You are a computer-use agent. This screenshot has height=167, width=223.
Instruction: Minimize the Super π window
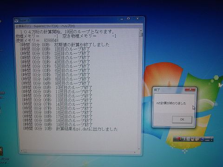122,19
